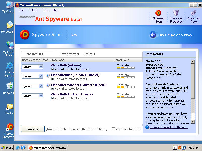The image size is (202, 151).
Task: Click the network monitors tray icon
Action: point(184,148)
